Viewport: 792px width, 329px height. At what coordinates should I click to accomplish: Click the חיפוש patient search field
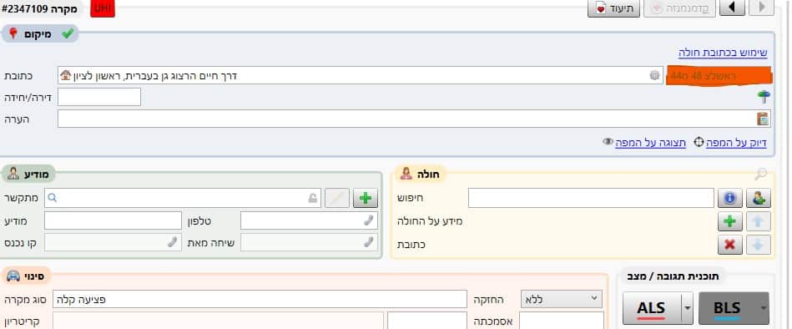[x=591, y=198]
